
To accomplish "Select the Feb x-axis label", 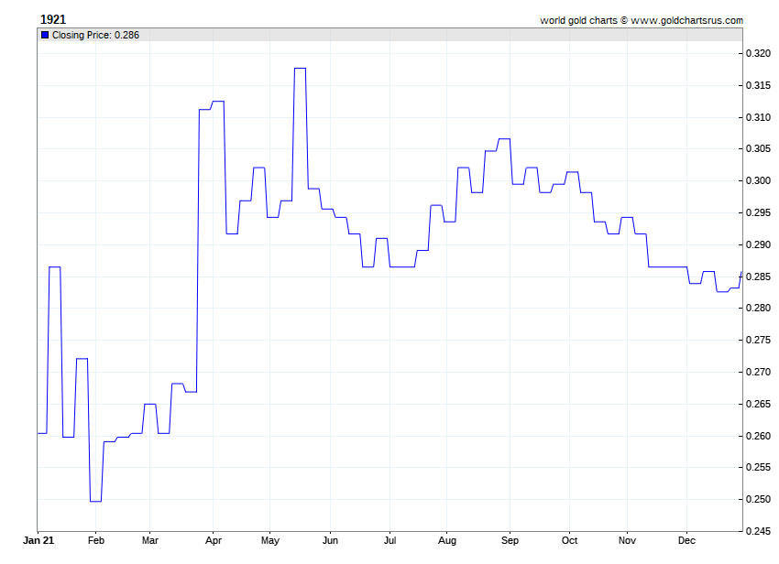I will pyautogui.click(x=96, y=540).
